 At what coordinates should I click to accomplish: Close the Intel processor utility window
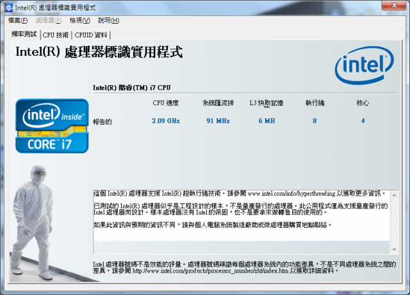click(394, 5)
